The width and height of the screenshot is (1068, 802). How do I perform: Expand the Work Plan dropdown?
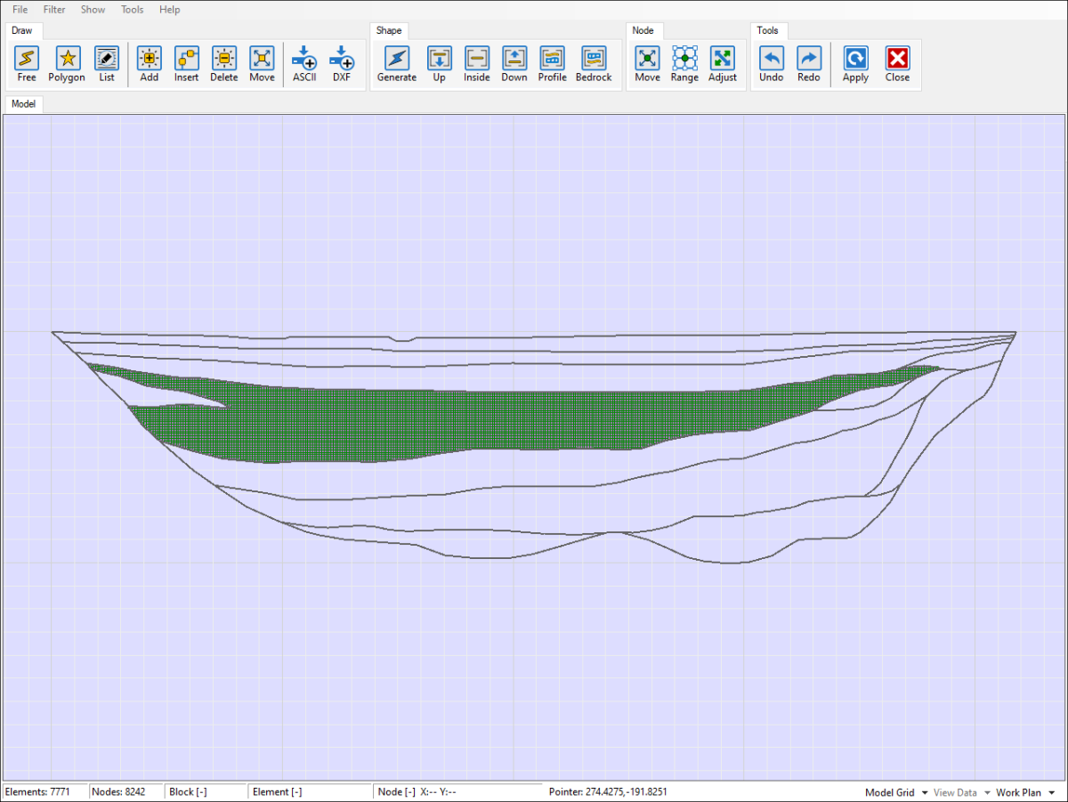click(x=1025, y=792)
